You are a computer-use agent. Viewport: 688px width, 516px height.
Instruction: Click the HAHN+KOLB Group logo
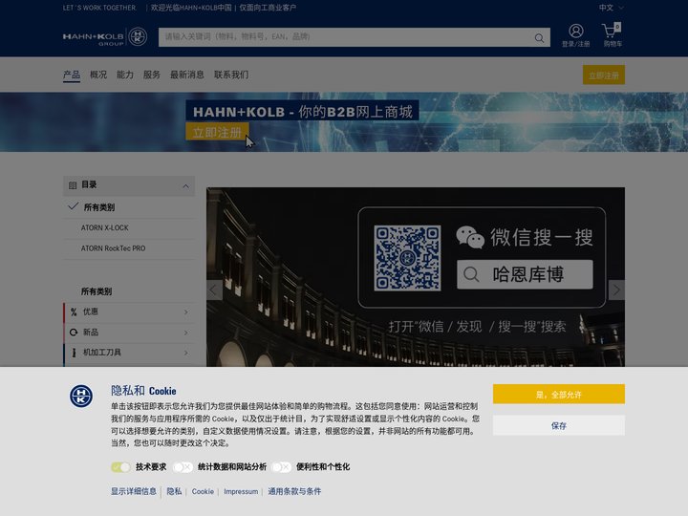105,37
